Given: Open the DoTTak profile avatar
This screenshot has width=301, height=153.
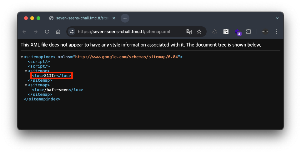Looking at the screenshot, I should pos(265,32).
